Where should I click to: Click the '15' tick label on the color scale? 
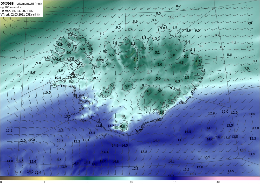tap(175, 182)
